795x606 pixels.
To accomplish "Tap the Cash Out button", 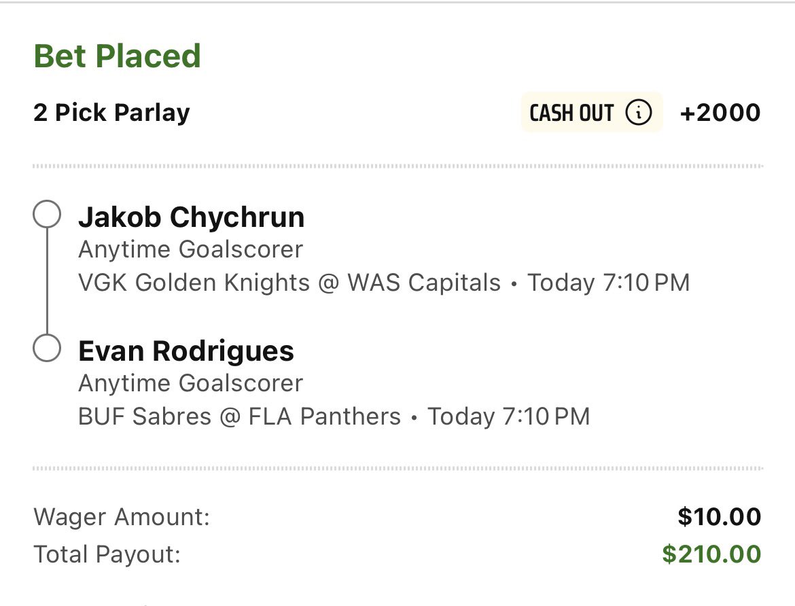I will point(572,113).
